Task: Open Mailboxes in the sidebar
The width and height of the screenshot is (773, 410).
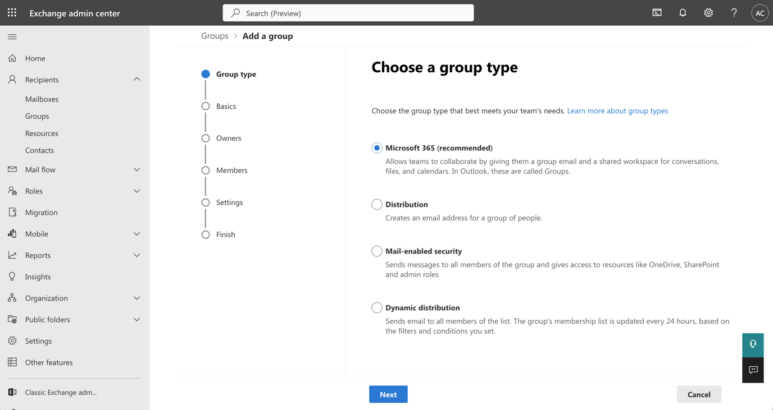Action: [x=40, y=99]
